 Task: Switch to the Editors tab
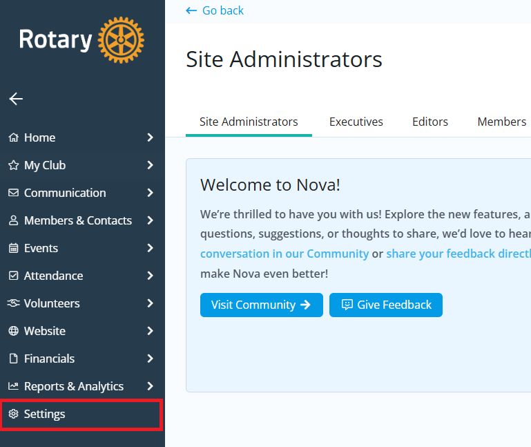click(x=430, y=122)
